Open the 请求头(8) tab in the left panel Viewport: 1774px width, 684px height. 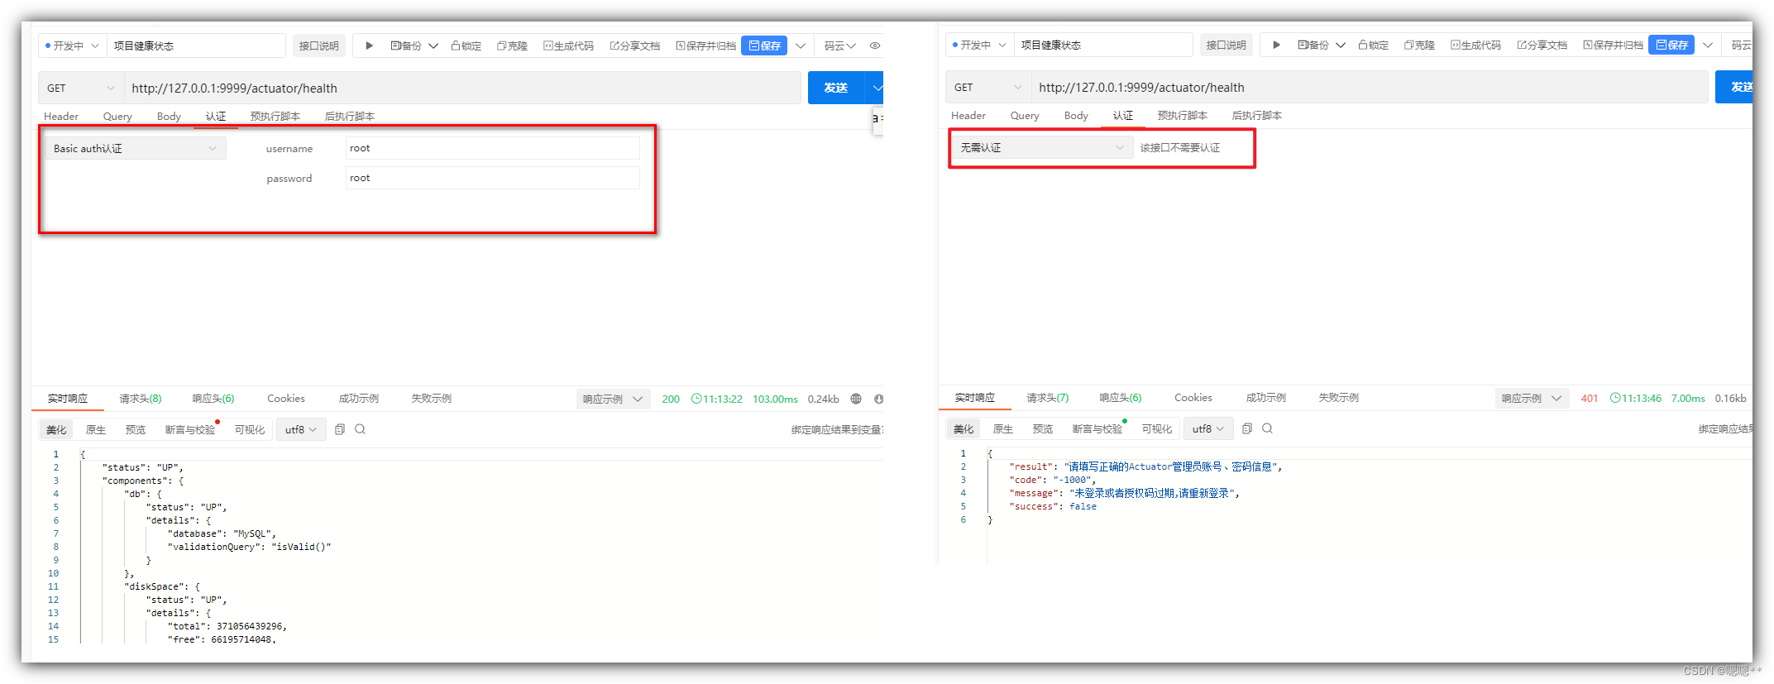(141, 399)
